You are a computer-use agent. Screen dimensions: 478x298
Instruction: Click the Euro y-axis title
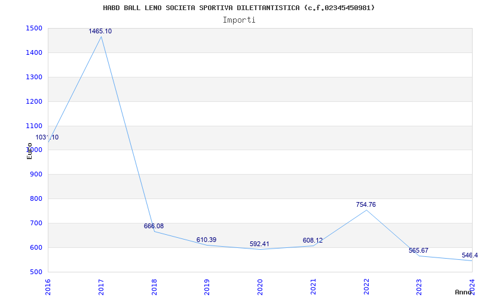pos(29,151)
